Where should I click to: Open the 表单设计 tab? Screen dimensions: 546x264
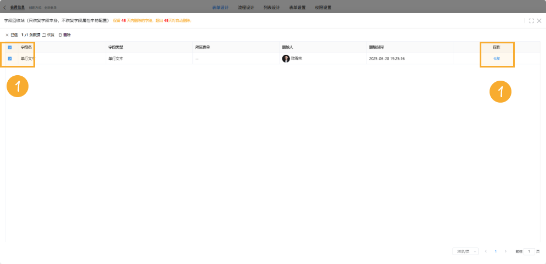coord(220,7)
